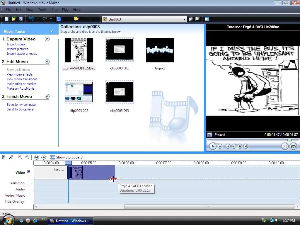
Task: Open the Tools menu
Action: tap(42, 10)
